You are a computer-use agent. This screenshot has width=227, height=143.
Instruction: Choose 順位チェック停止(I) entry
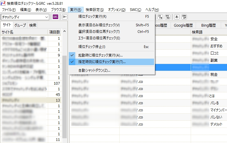[111, 47]
